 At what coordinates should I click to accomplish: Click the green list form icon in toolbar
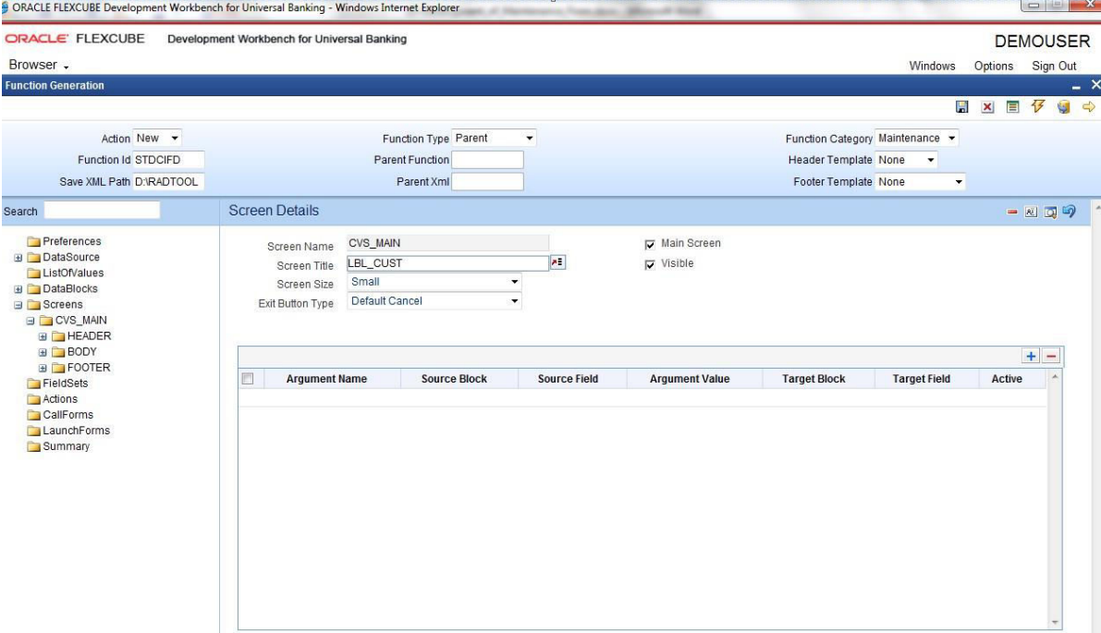(1012, 106)
